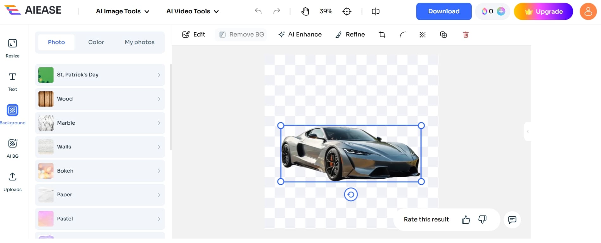Click the Download button

(x=444, y=11)
